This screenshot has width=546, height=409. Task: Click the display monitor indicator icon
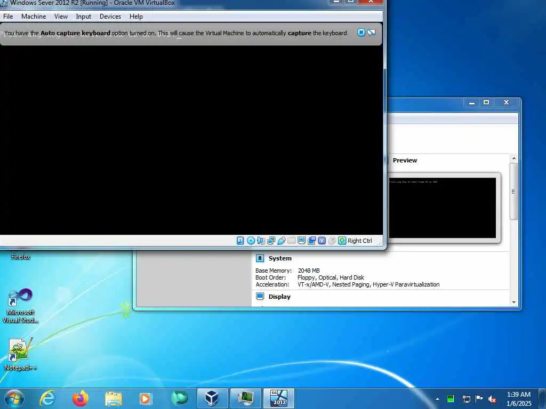pyautogui.click(x=302, y=241)
